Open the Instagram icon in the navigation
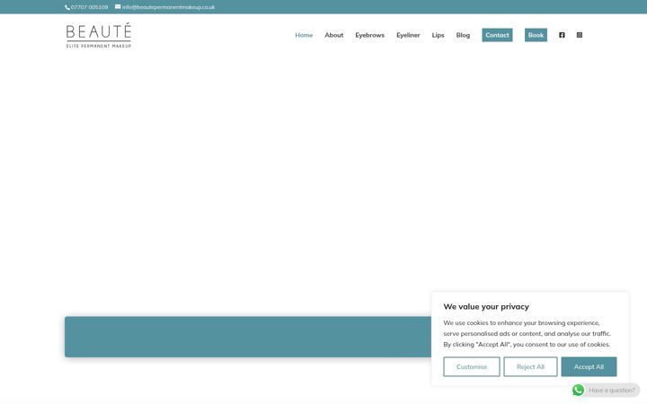The image size is (647, 404). click(x=580, y=35)
